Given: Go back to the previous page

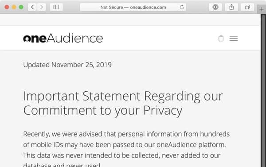Looking at the screenshot, I should pyautogui.click(x=32, y=7).
